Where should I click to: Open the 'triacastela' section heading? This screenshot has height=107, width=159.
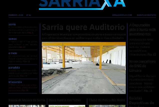[x=15, y=82]
